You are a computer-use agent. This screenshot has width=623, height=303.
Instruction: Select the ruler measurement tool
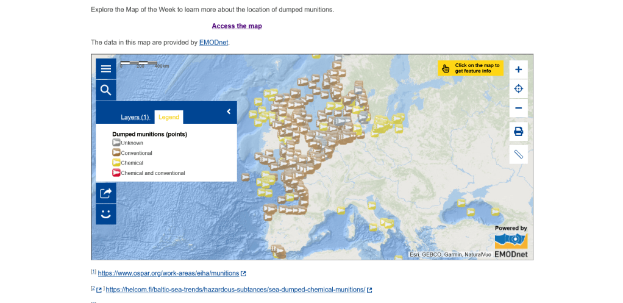point(518,154)
